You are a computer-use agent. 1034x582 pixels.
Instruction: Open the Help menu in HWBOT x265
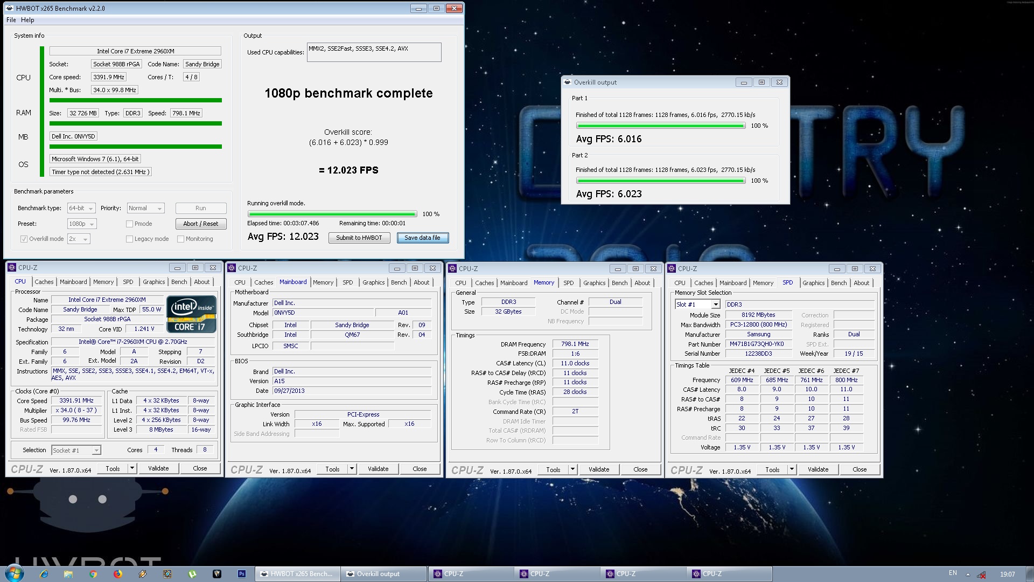27,20
